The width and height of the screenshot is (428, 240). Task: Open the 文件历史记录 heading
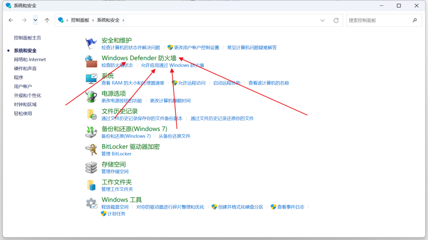[120, 111]
